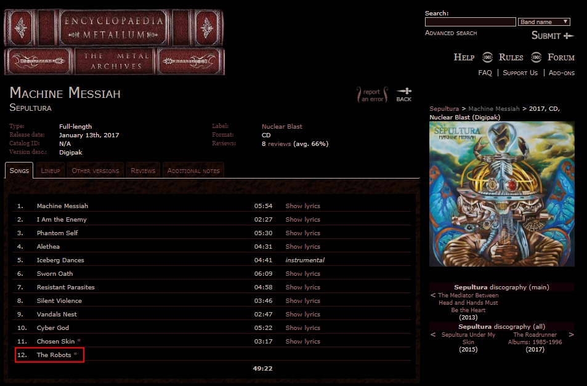Open the Advanced Search link
The width and height of the screenshot is (587, 386).
pyautogui.click(x=451, y=33)
